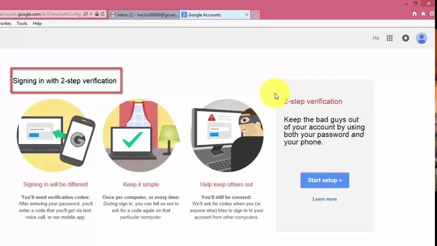
Task: Open Google notifications bell
Action: tap(406, 38)
